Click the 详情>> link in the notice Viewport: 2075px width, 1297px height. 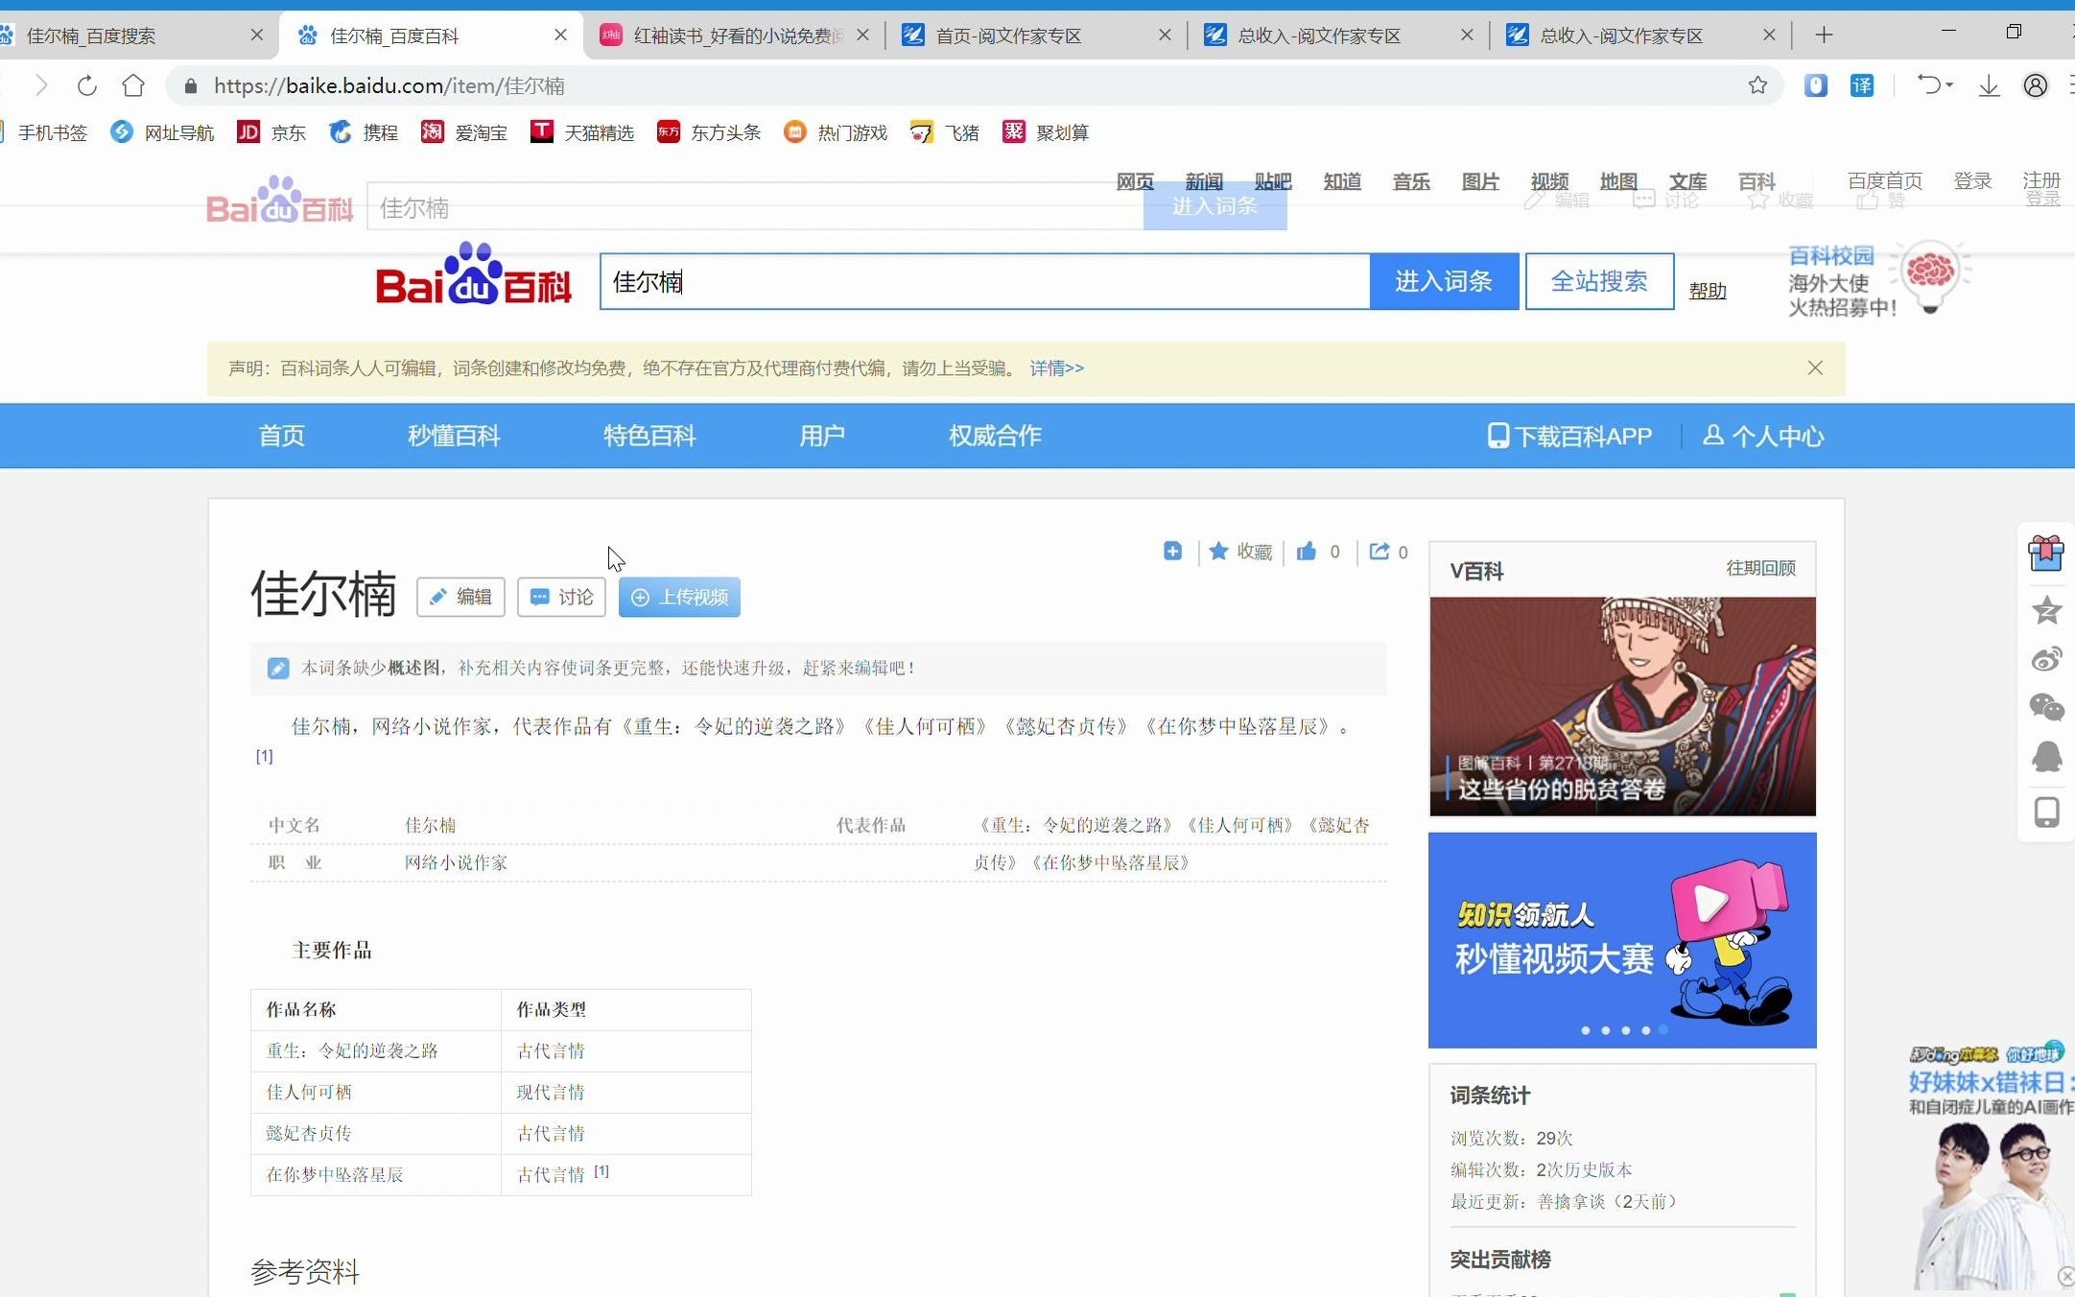tap(1056, 368)
